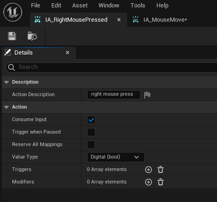Uncheck the Consume Input checkbox
Viewport: 217px width, 202px height.
(91, 120)
